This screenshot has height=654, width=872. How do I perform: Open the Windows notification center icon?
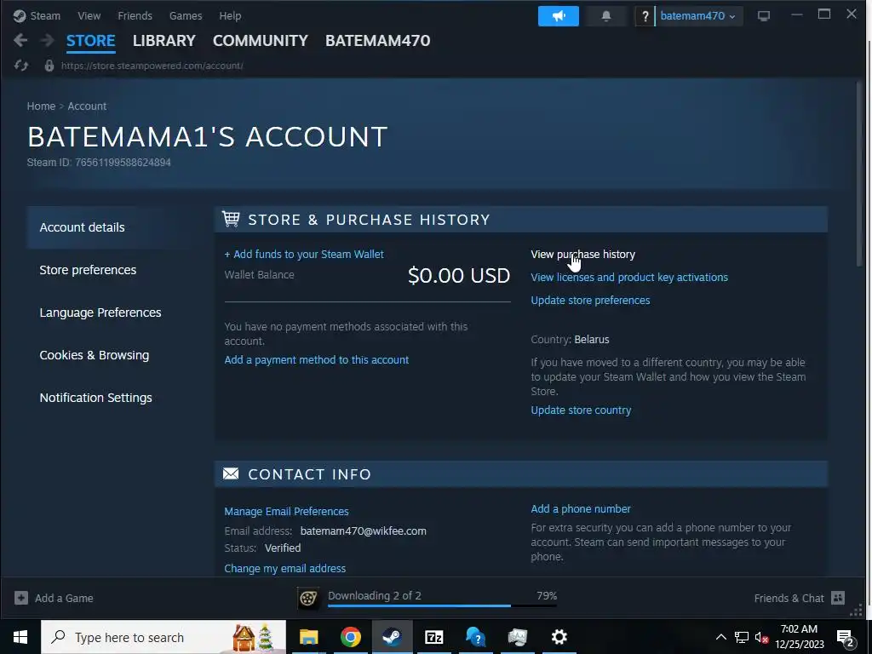846,637
